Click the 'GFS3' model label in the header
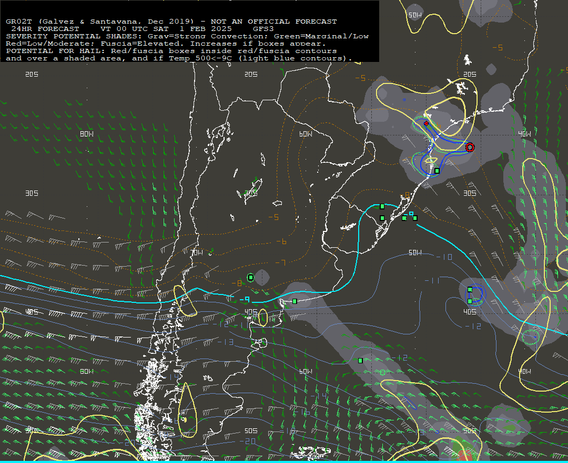Screen dimensions: 568x463 (263, 28)
